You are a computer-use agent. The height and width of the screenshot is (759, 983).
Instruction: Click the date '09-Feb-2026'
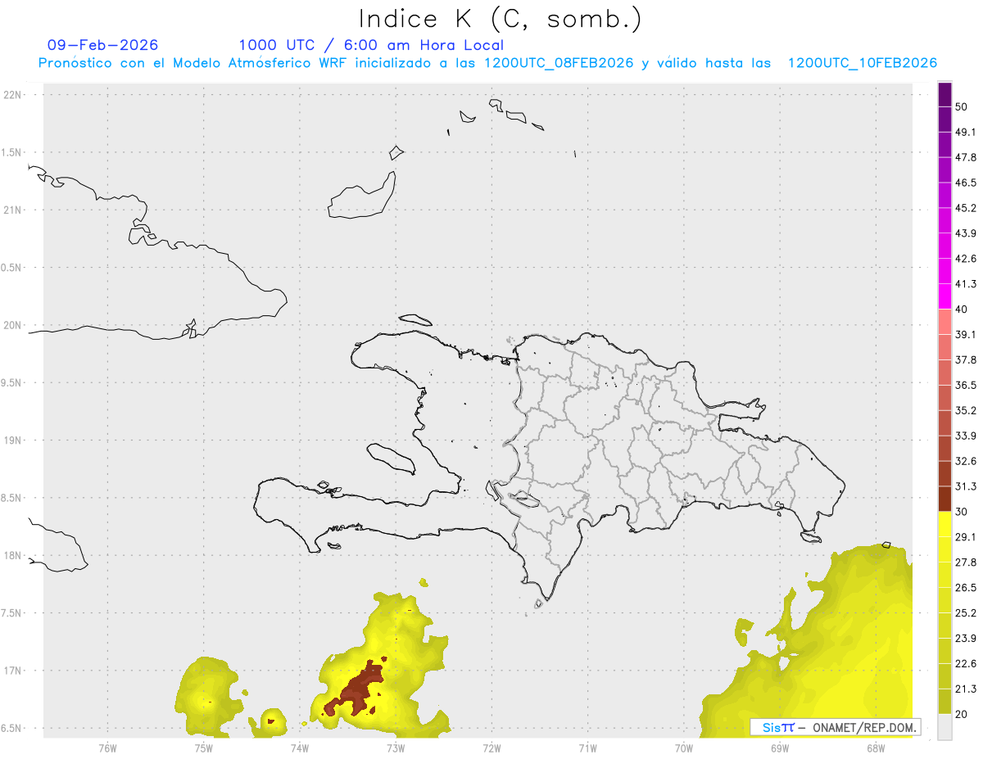pos(103,45)
